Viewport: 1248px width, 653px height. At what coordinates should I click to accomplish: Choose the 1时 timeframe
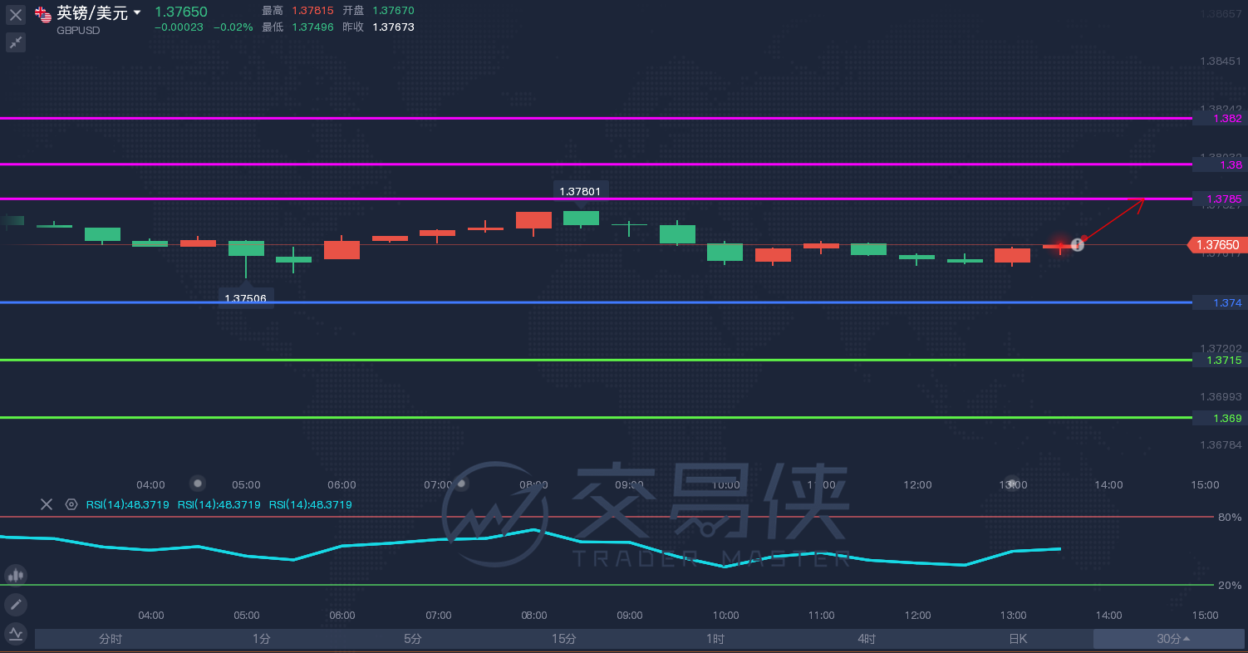click(x=715, y=639)
